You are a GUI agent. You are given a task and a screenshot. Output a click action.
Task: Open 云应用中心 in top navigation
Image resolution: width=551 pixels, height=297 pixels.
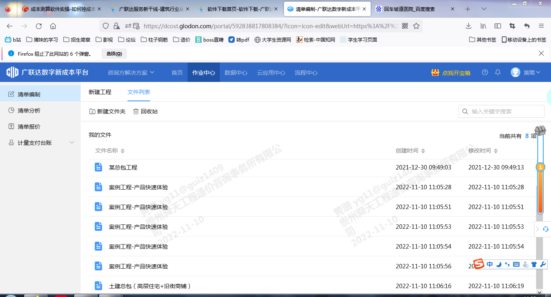(271, 73)
